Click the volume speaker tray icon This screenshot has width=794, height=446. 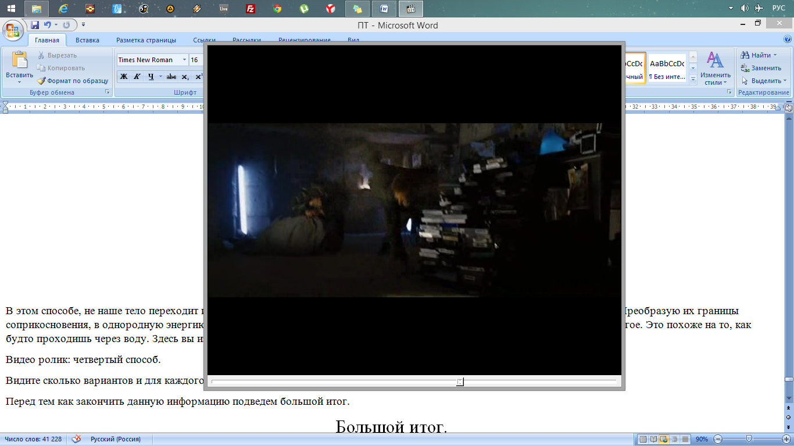pos(745,8)
